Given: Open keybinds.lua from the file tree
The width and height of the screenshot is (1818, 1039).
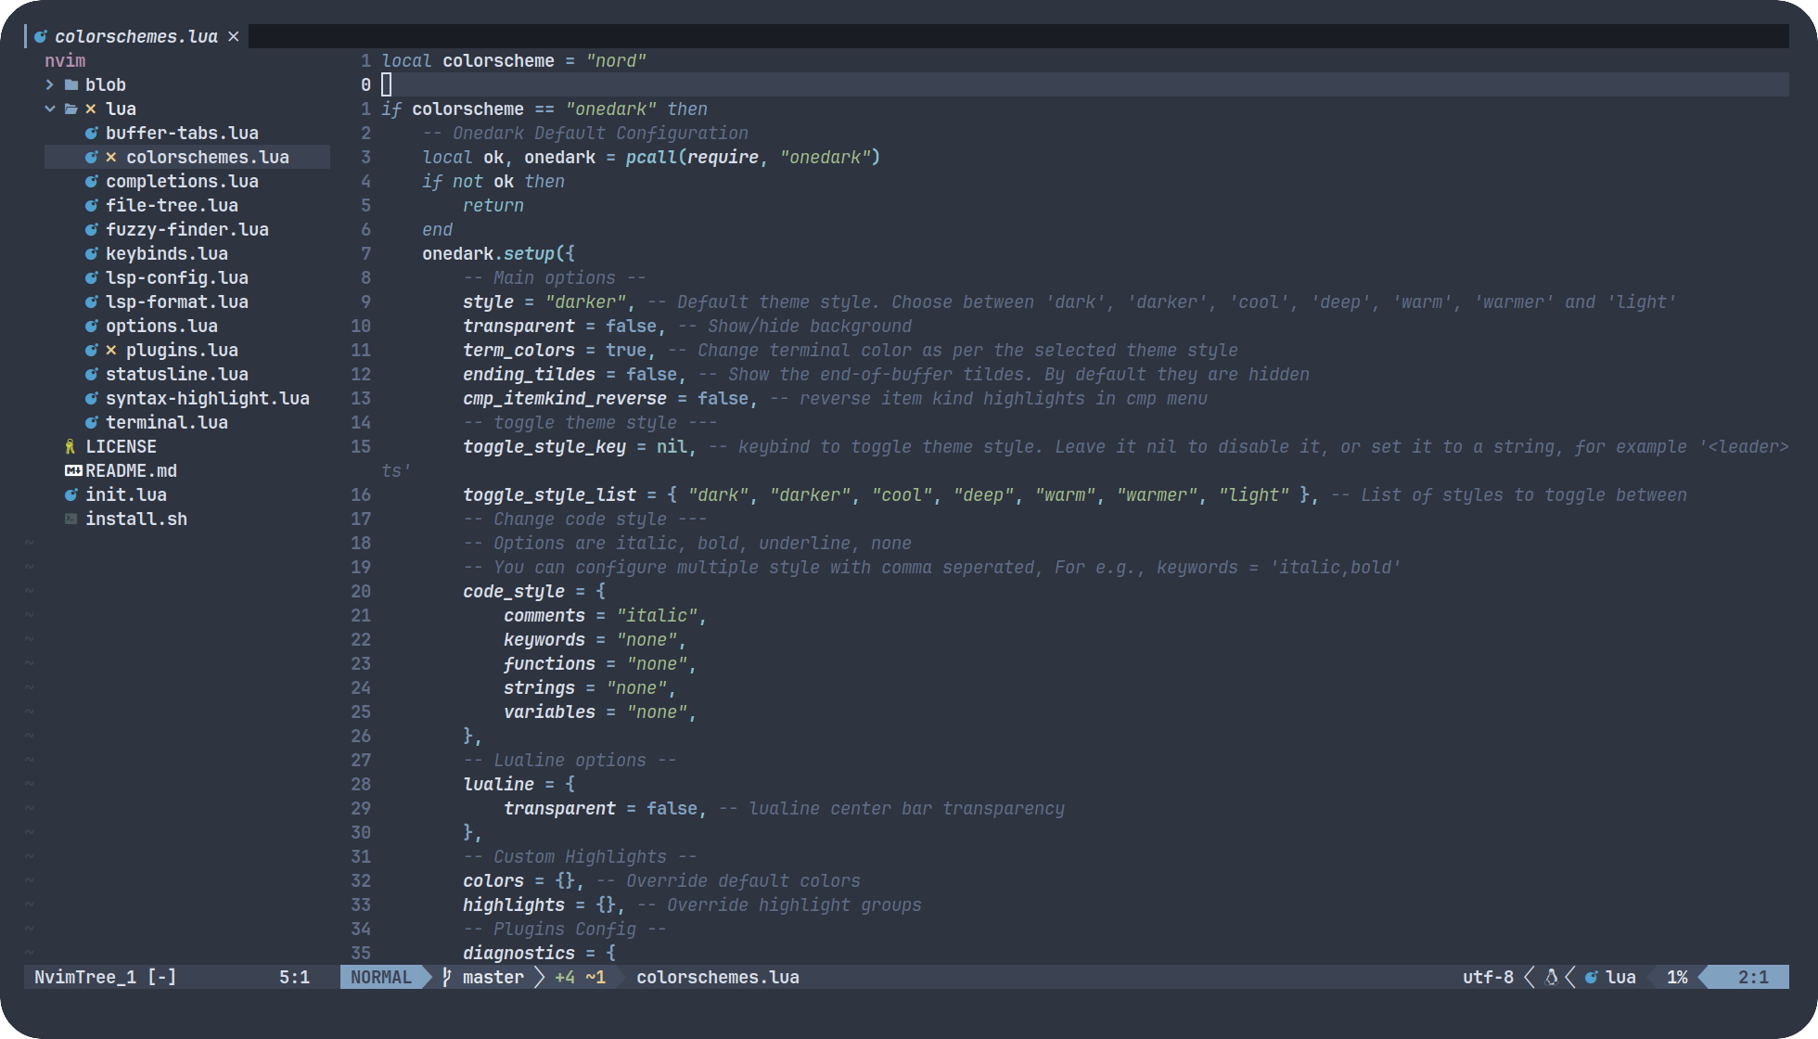Looking at the screenshot, I should pyautogui.click(x=166, y=253).
